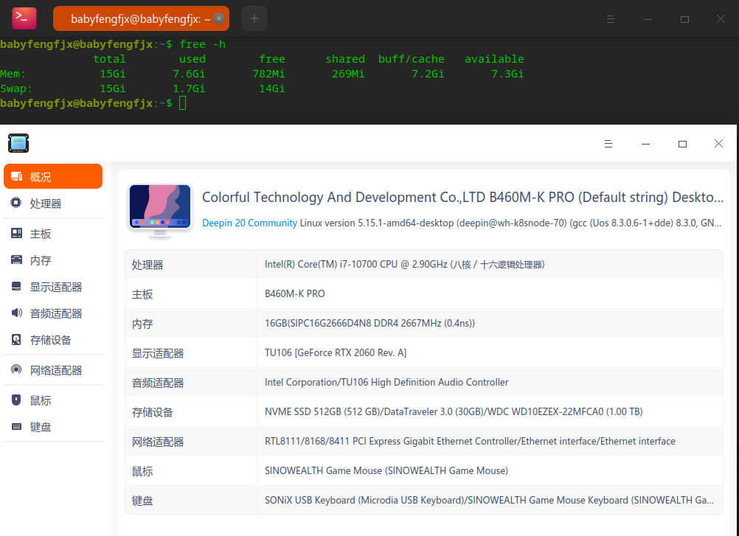
Task: Click the 269Mi shared memory value
Action: point(348,74)
